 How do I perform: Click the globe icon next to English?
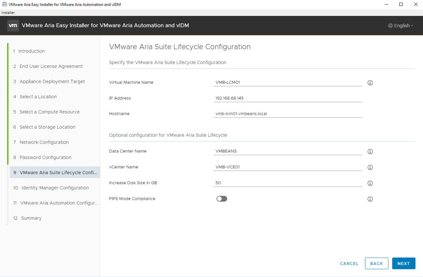390,26
